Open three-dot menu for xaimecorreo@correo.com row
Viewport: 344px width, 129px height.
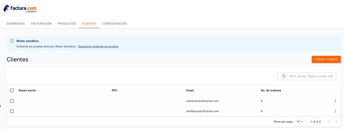(x=335, y=101)
